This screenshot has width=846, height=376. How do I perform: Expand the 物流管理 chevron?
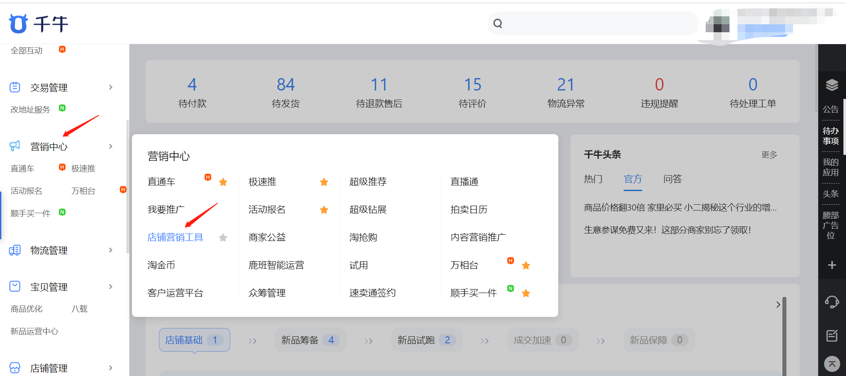pos(111,250)
